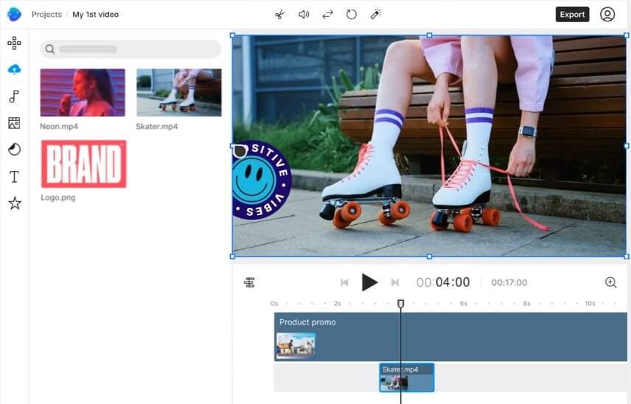The image size is (631, 404).
Task: Open the cloud upload sidebar tab
Action: click(x=15, y=69)
